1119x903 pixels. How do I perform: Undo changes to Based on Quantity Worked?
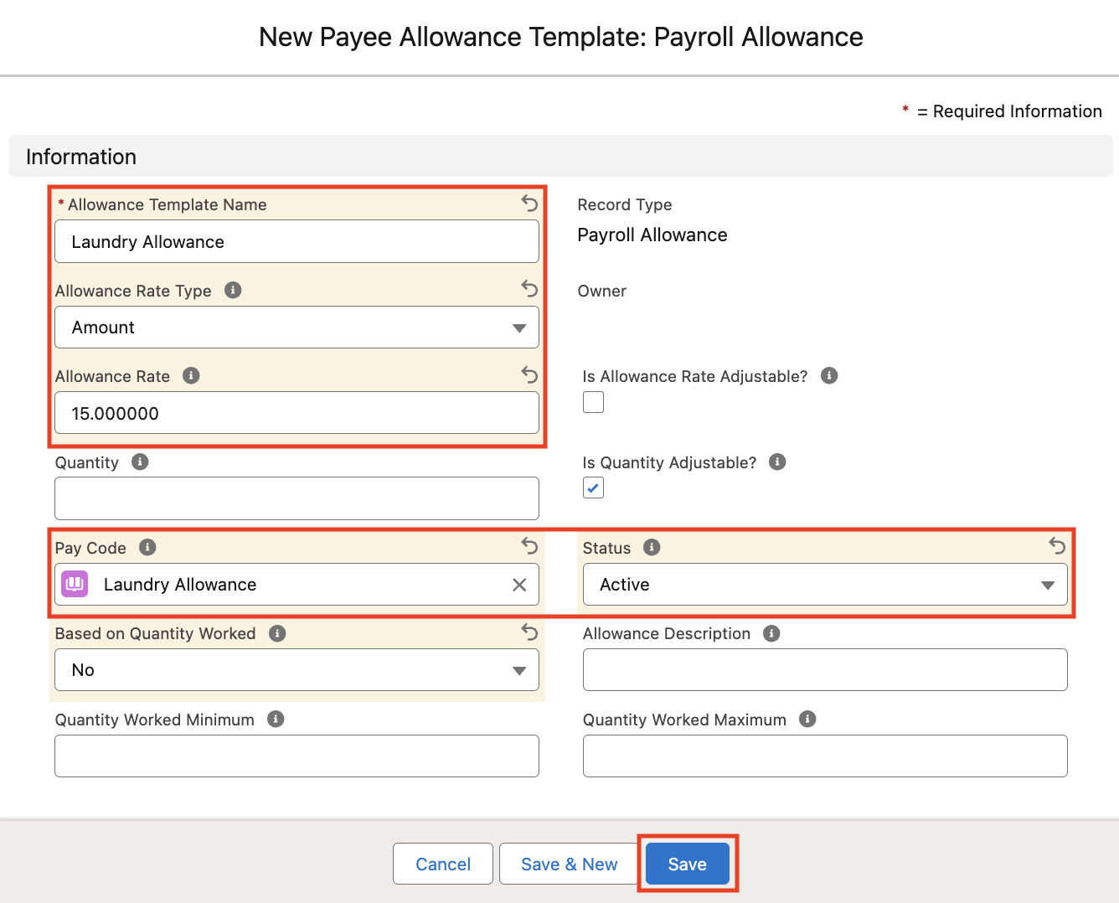[x=529, y=632]
